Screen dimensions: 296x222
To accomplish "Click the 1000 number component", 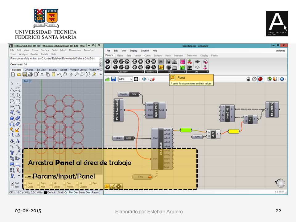I will [197, 137].
